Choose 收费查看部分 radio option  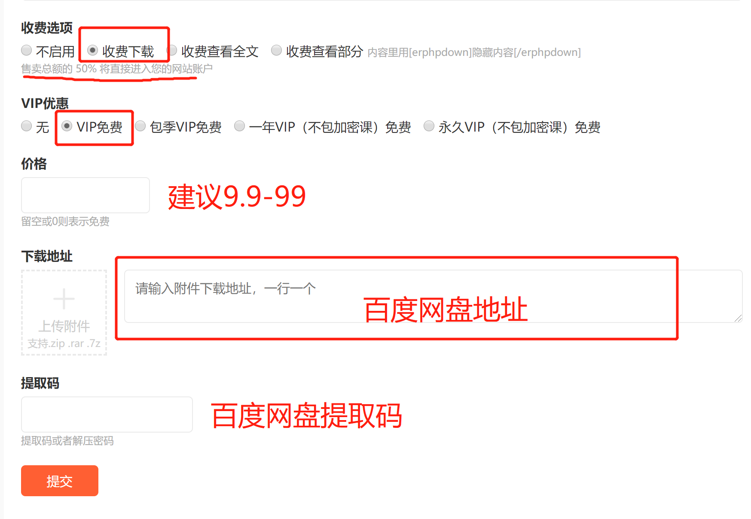click(x=277, y=50)
